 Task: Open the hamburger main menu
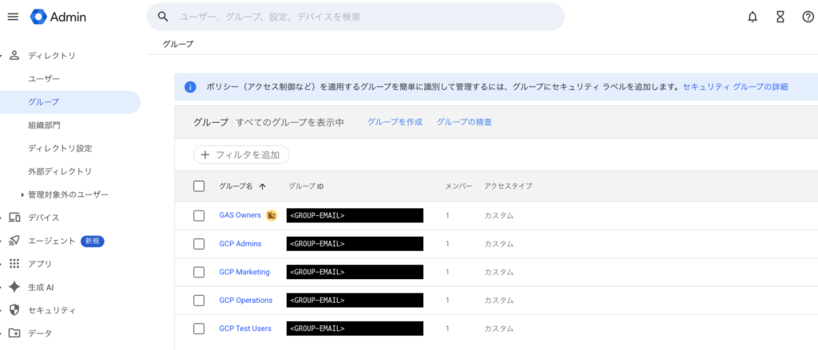click(x=13, y=17)
